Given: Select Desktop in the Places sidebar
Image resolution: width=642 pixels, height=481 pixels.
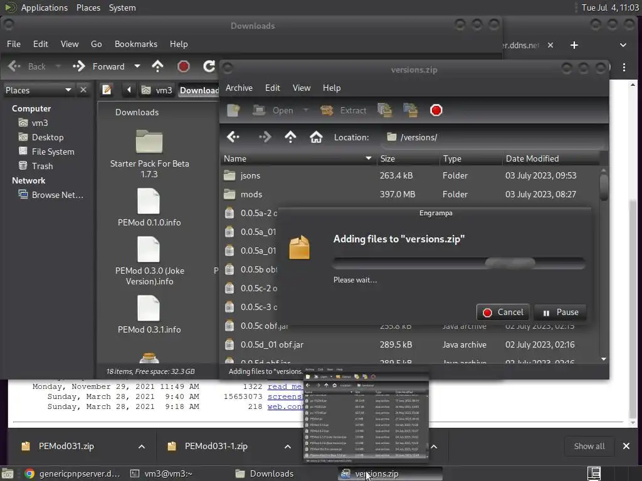Looking at the screenshot, I should coord(41,137).
